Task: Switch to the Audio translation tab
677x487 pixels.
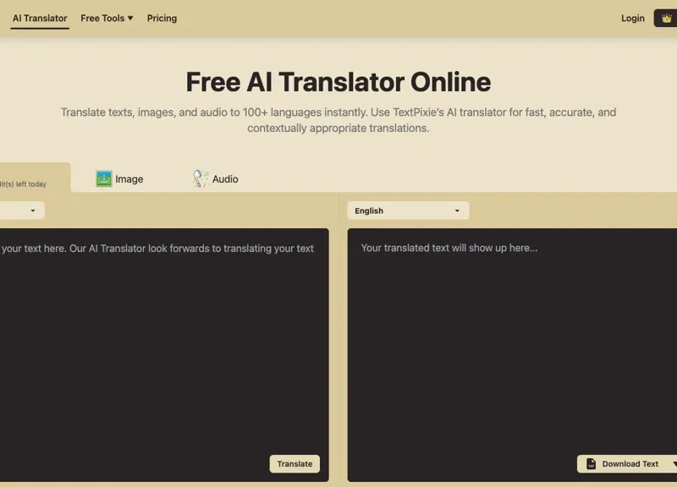Action: (216, 178)
